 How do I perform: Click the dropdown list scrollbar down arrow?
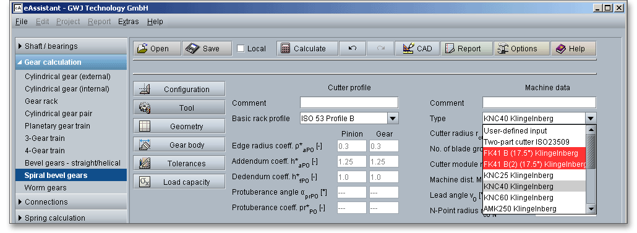click(591, 209)
